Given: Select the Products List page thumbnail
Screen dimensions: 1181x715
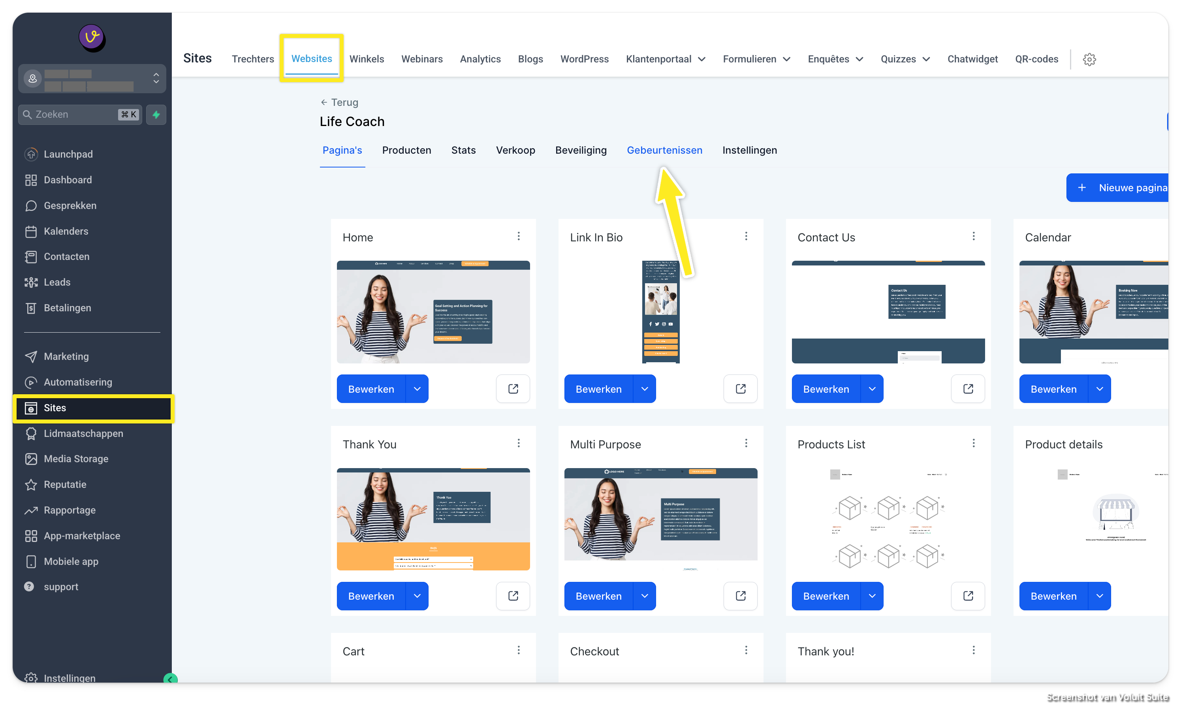Looking at the screenshot, I should [888, 519].
